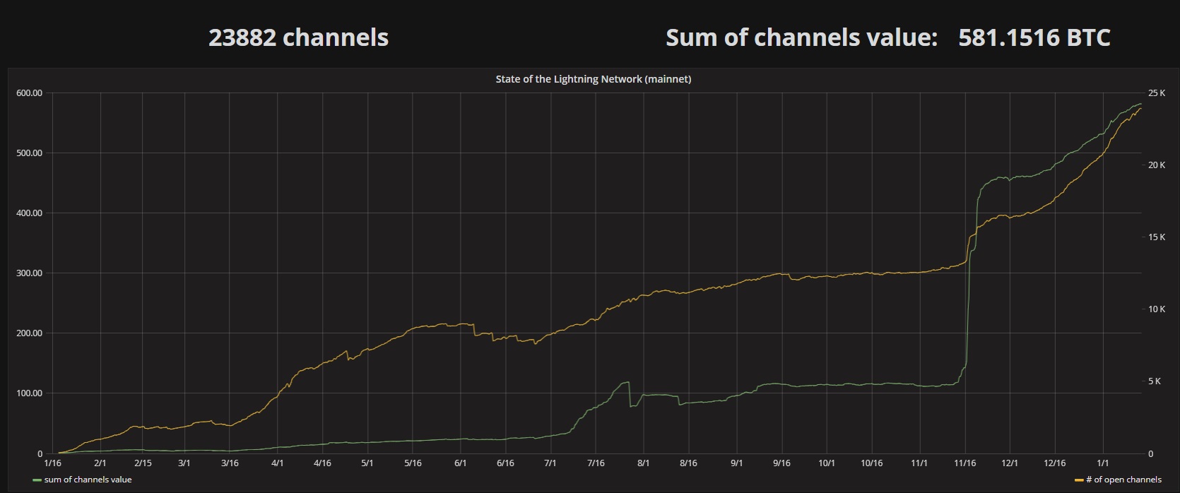The width and height of the screenshot is (1180, 493).
Task: Click the 3/1 date axis label
Action: (184, 463)
